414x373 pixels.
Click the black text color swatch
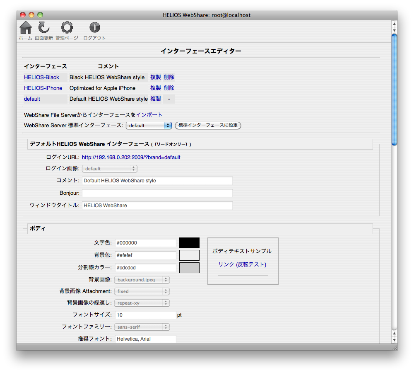(x=189, y=243)
